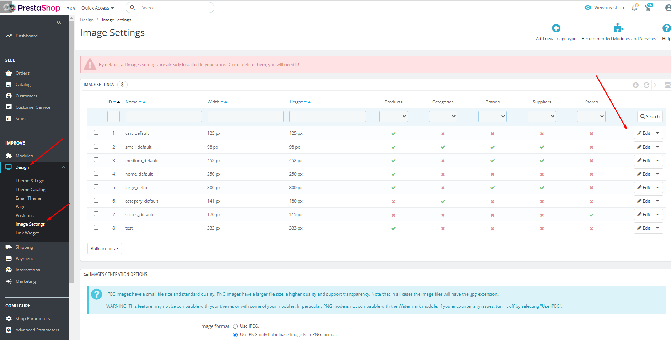Click the notifications bell icon
Screen dimensions: 671x340
pos(634,8)
